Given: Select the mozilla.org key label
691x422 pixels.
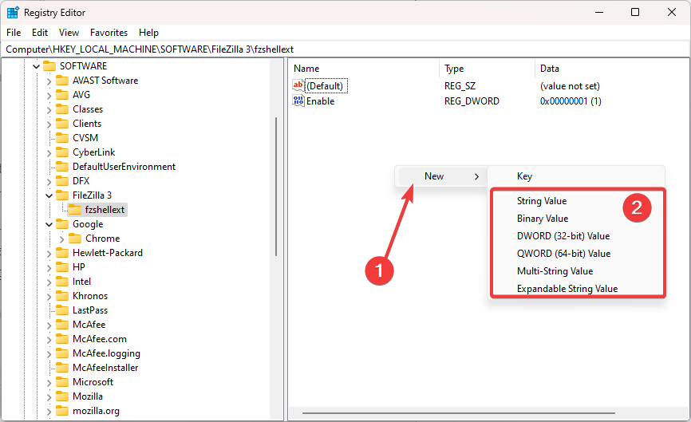Looking at the screenshot, I should 96,411.
